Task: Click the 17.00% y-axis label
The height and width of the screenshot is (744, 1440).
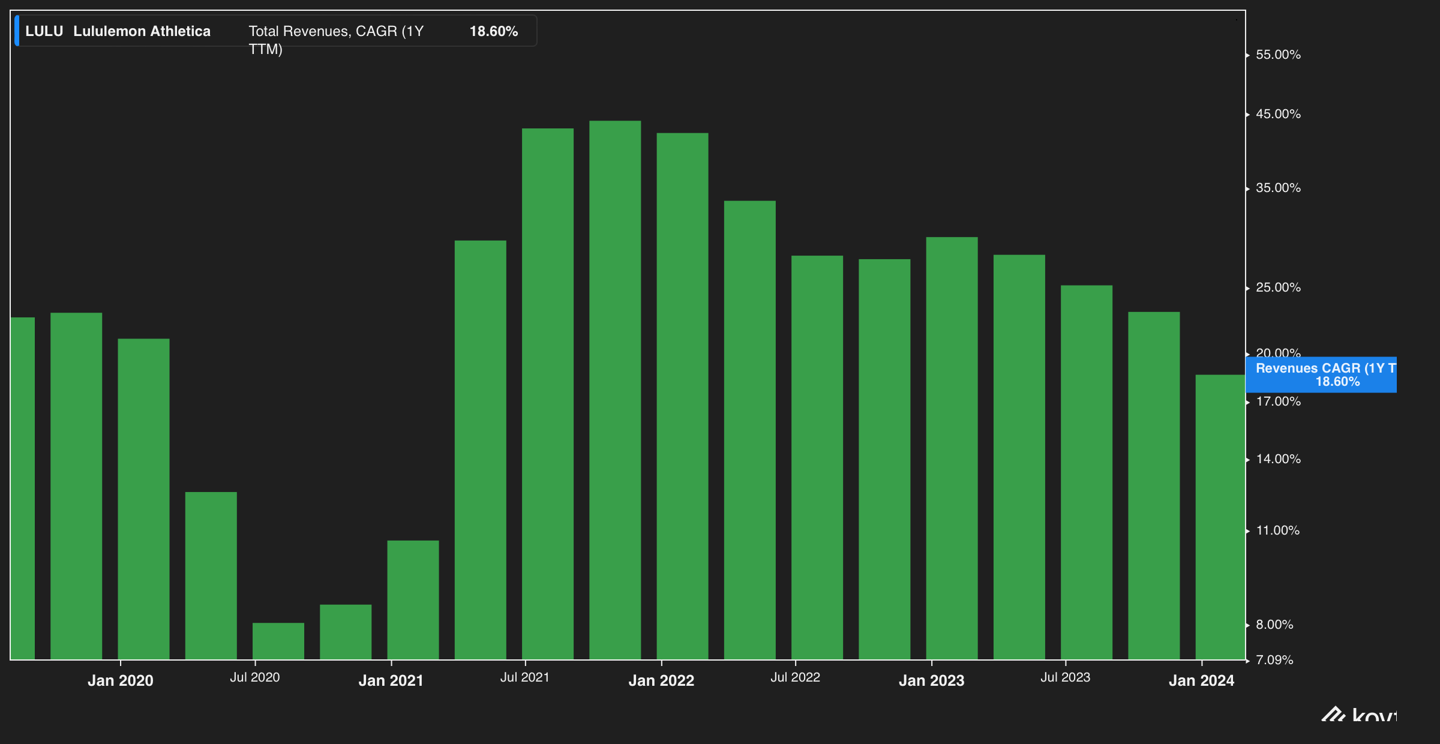Action: pyautogui.click(x=1278, y=401)
